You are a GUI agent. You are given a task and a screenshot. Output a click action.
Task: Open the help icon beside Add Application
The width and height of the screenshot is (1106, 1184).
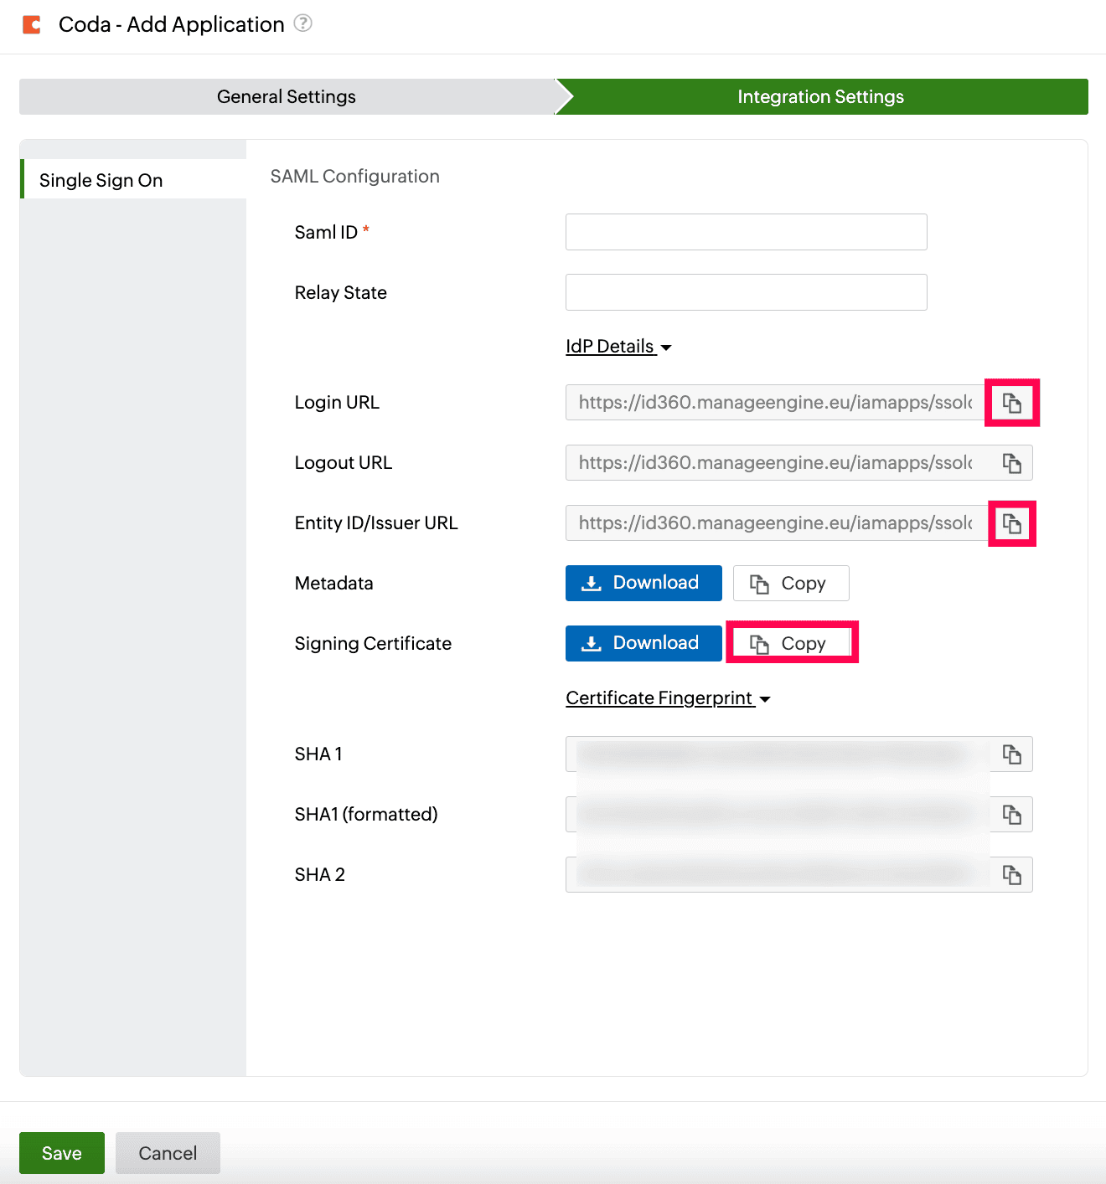(303, 23)
